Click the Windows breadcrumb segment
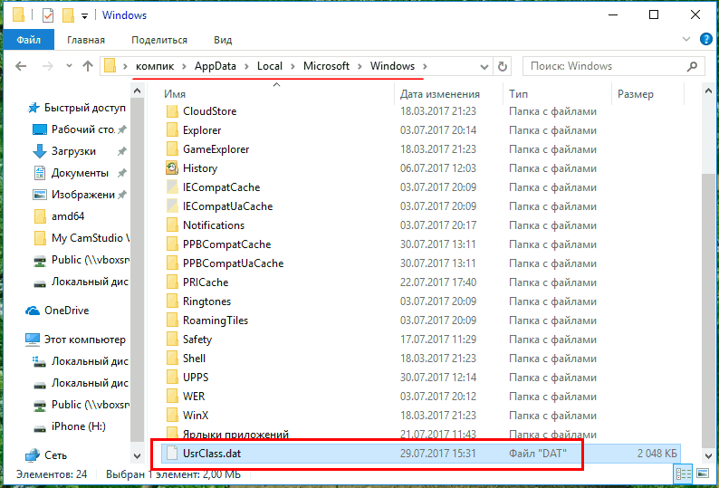Viewport: 719px width, 488px height. [392, 66]
